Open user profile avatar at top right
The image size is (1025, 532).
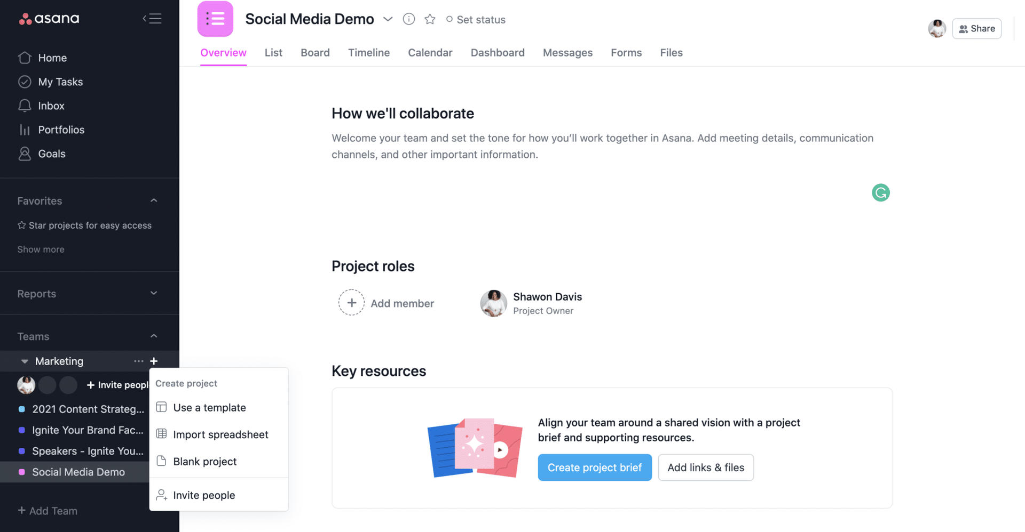coord(937,29)
